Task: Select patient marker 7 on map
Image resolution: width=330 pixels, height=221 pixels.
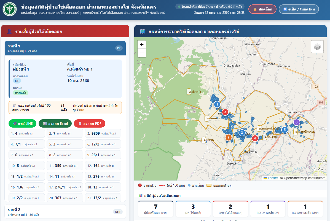Action: (228, 138)
